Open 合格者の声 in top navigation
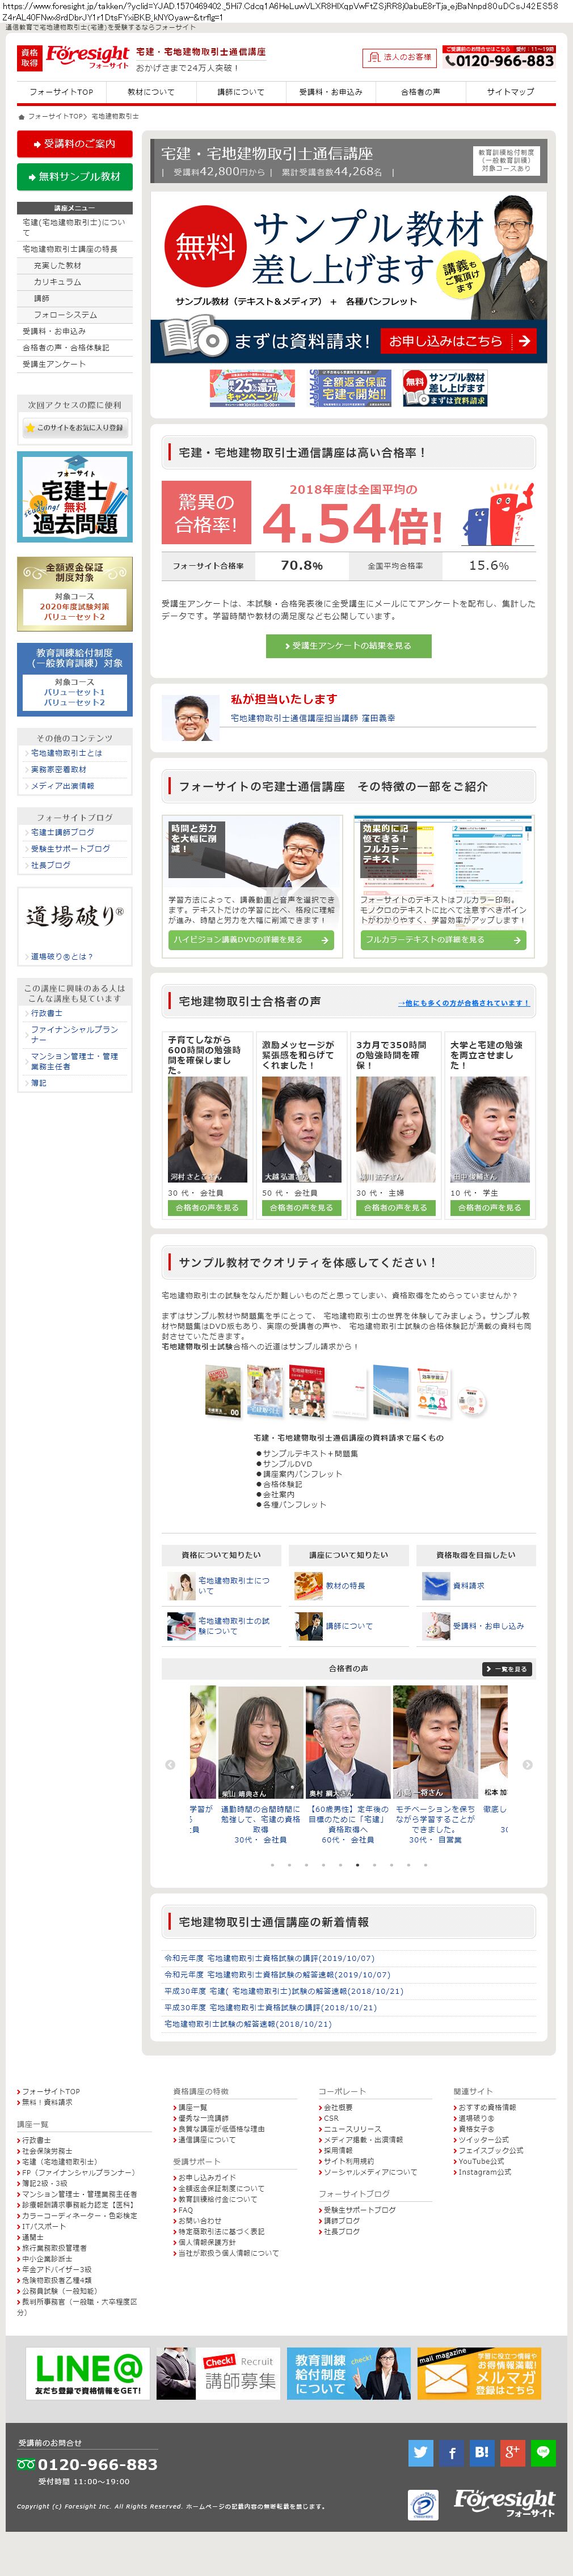573x2576 pixels. (420, 92)
